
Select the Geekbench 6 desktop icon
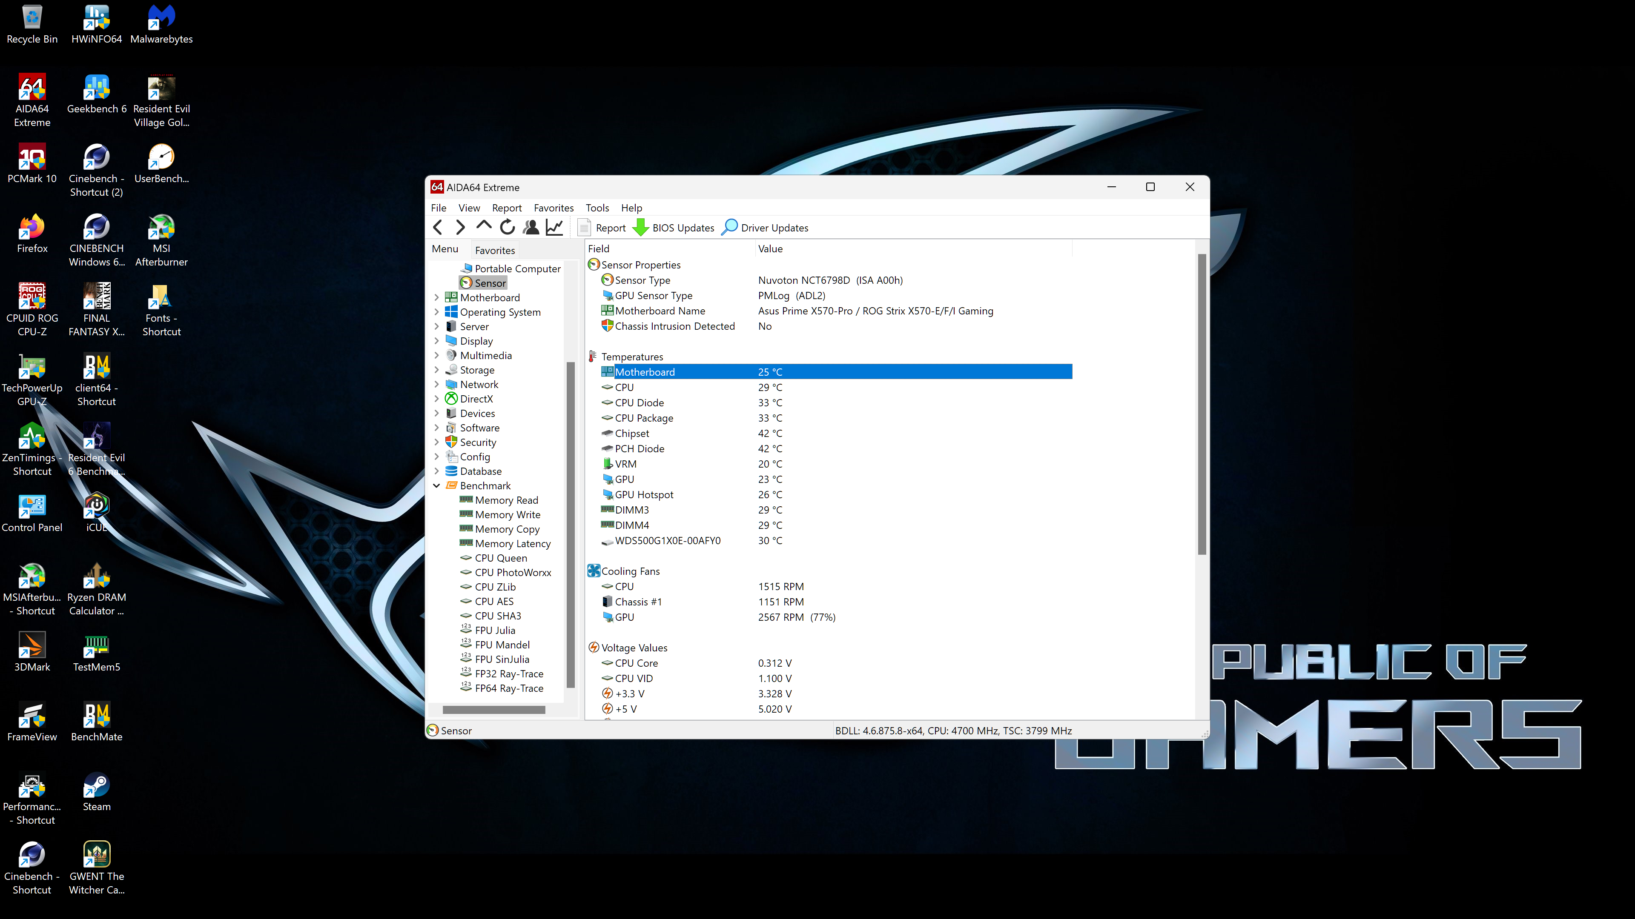coord(97,94)
